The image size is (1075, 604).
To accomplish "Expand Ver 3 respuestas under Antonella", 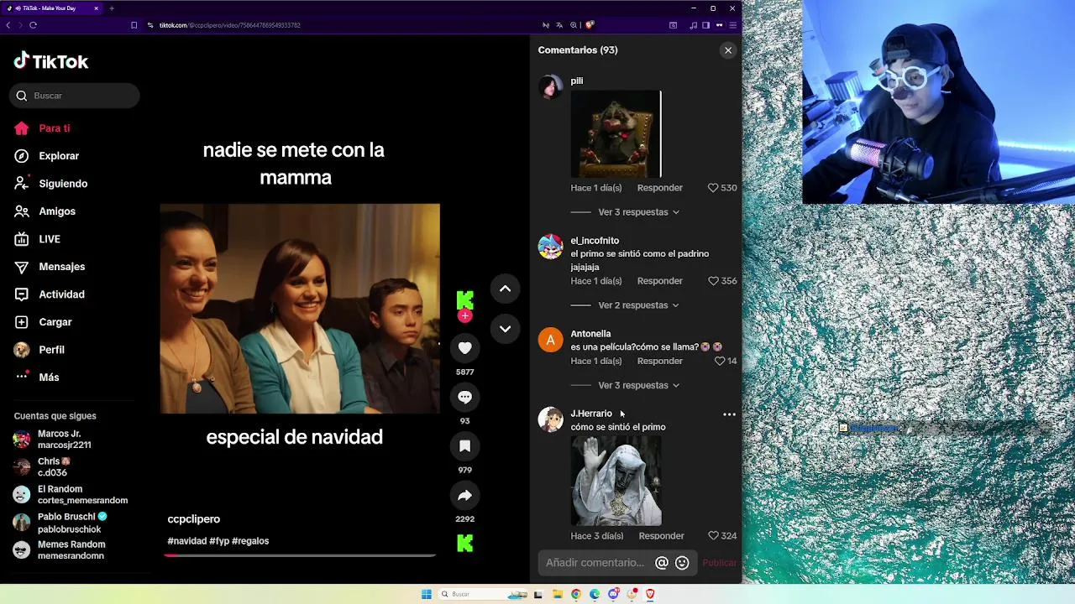I will 638,386.
